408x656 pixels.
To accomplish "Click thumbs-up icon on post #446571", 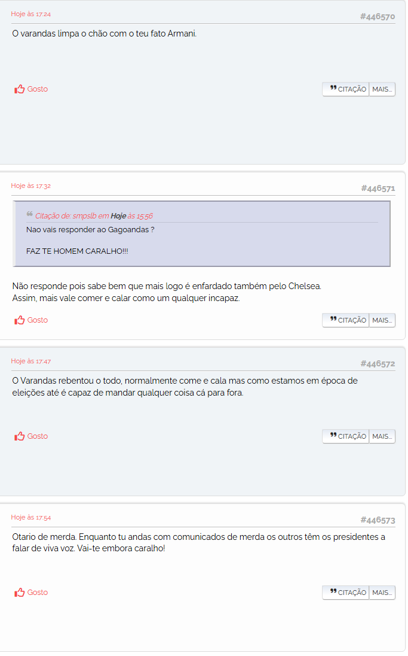I will [x=20, y=320].
